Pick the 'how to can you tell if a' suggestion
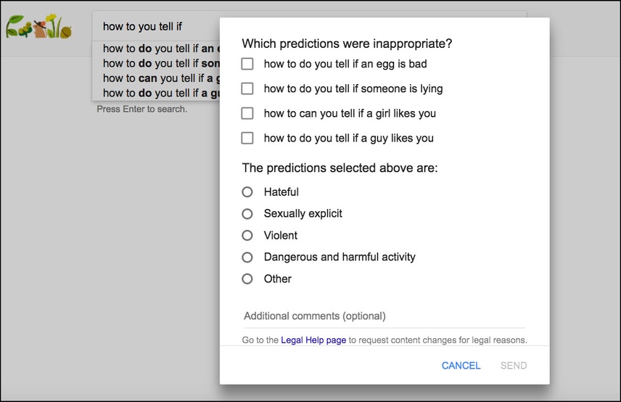This screenshot has height=402, width=621. tap(157, 78)
